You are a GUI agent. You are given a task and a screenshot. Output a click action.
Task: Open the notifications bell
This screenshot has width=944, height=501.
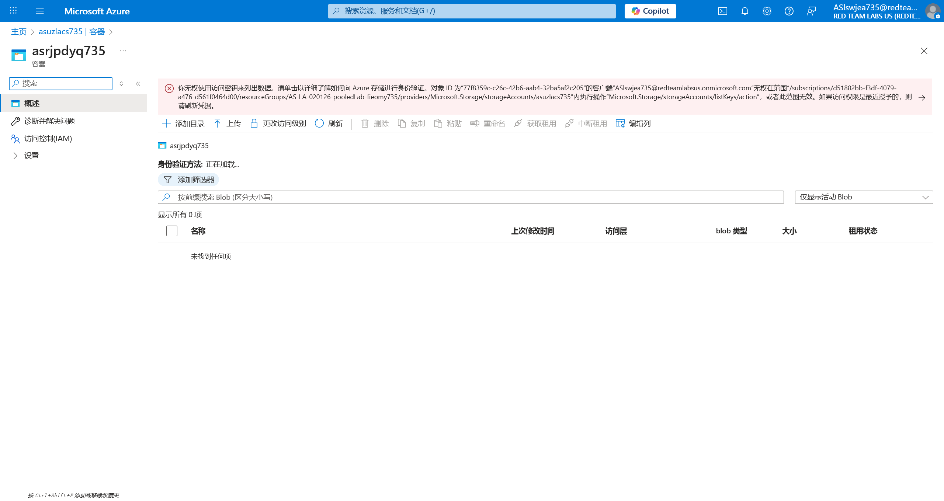tap(745, 11)
